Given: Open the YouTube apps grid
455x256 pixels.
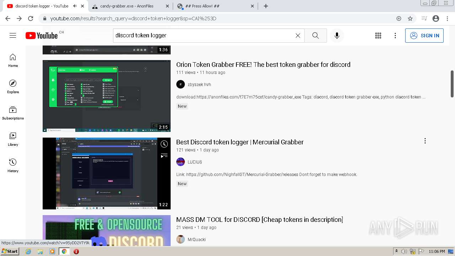Looking at the screenshot, I should pyautogui.click(x=378, y=36).
